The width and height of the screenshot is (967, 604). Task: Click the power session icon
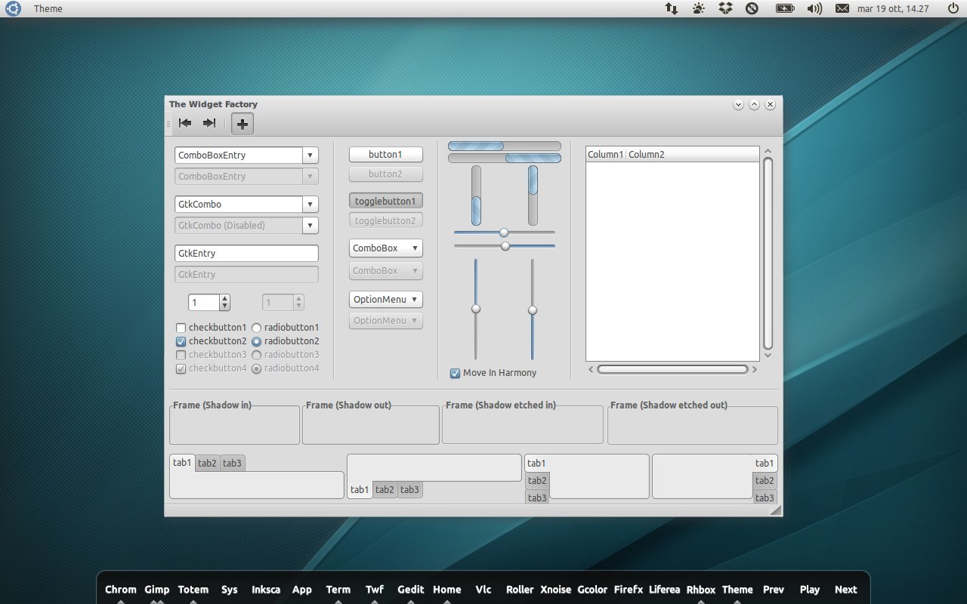point(953,8)
